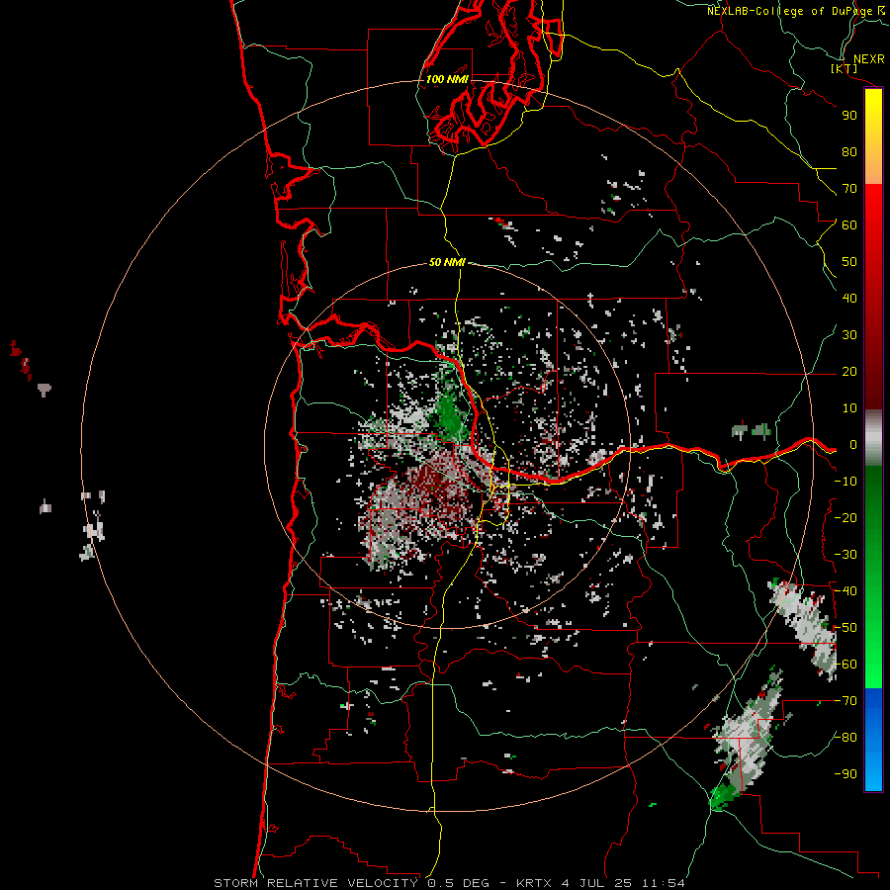Viewport: 890px width, 890px height.
Task: Click the -90 value on velocity scale
Action: 845,774
